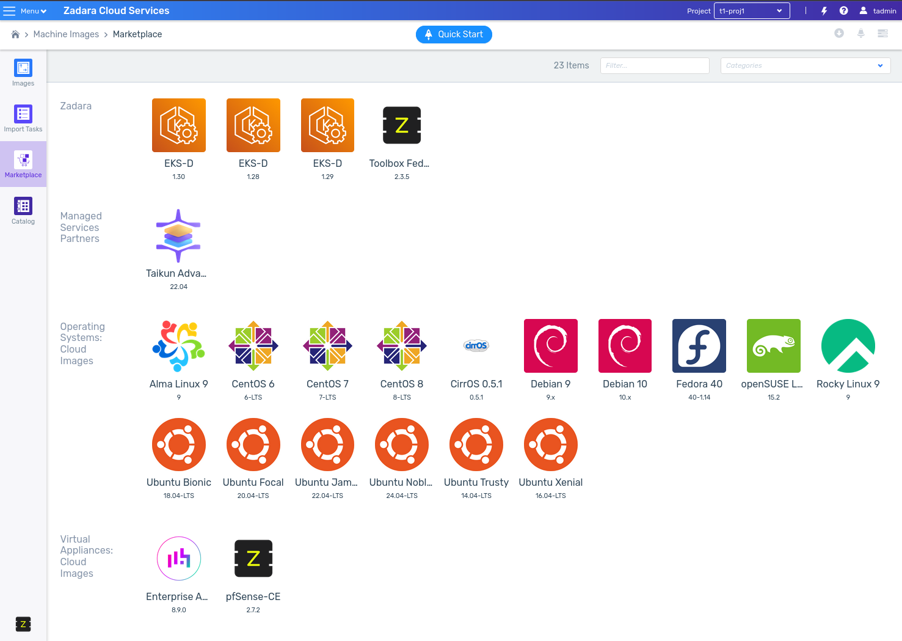Open the main Menu dropdown

[x=25, y=11]
